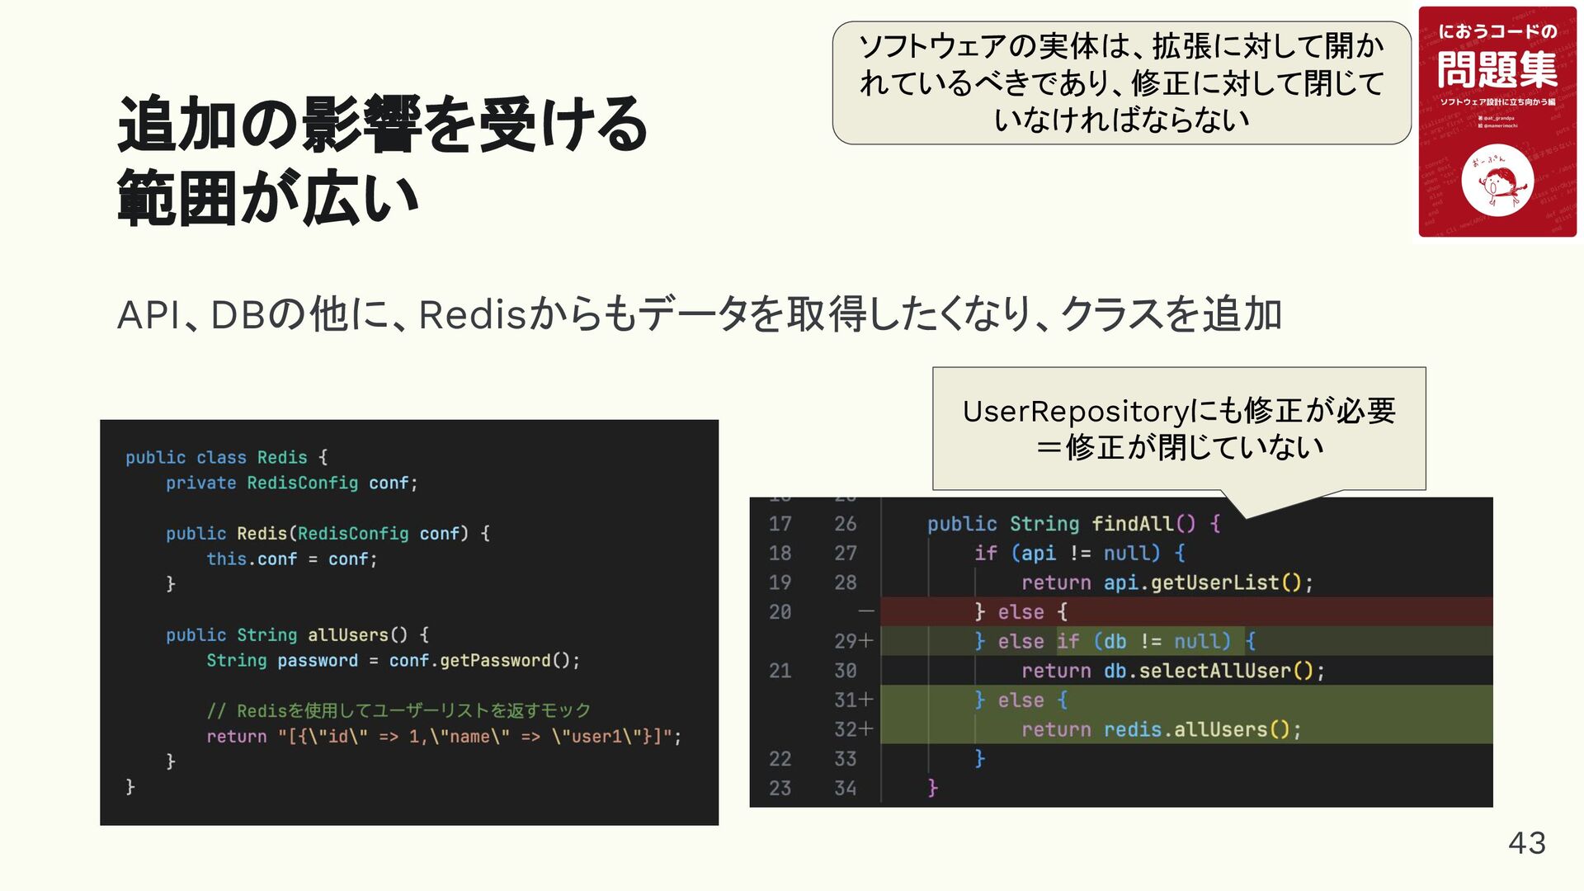Click the Redis class code screenshot
The image size is (1584, 891).
point(408,622)
